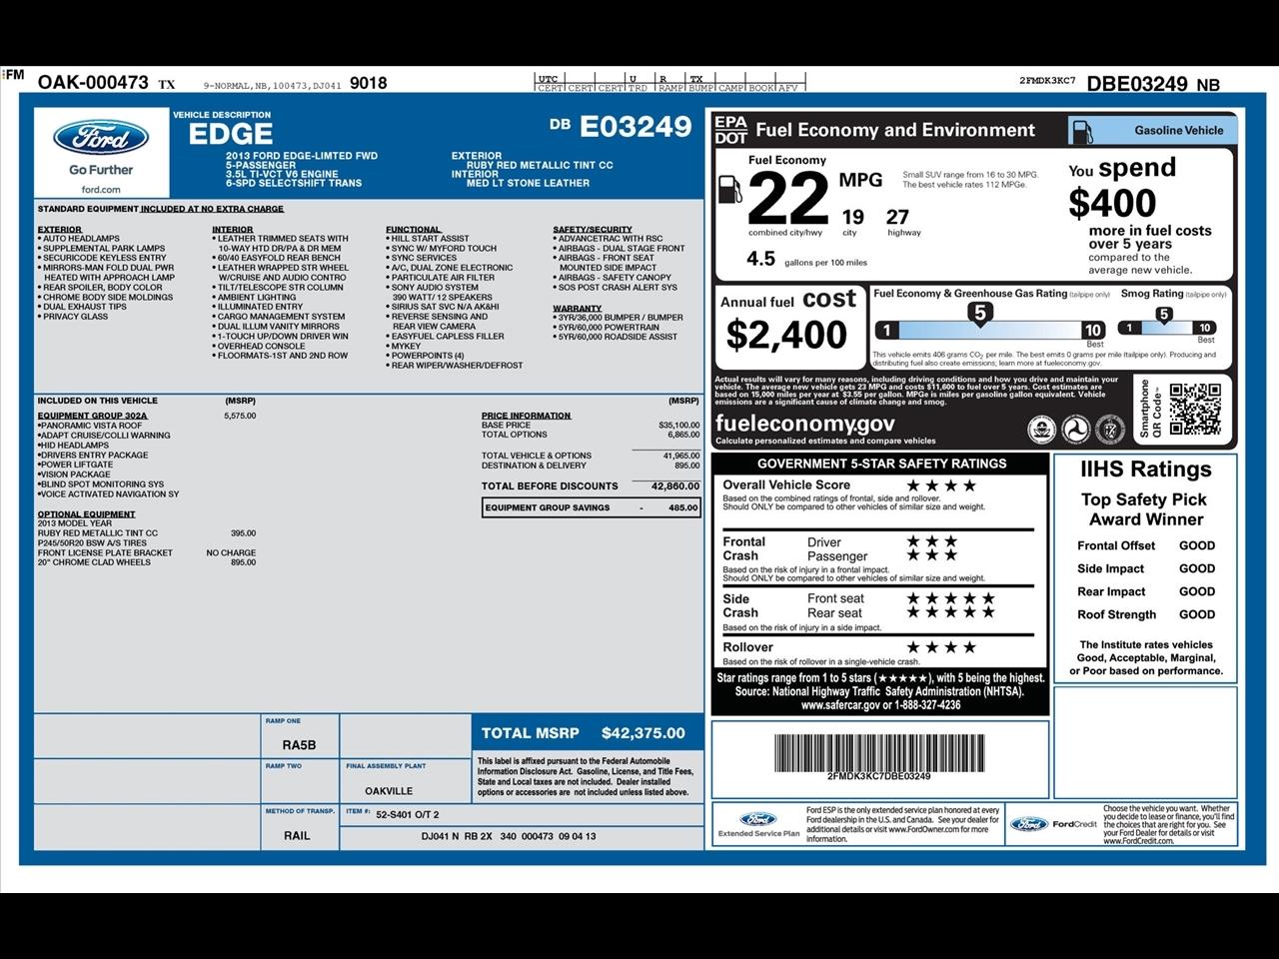This screenshot has height=959, width=1279.
Task: Click the RAIL method of transport
Action: [x=297, y=836]
